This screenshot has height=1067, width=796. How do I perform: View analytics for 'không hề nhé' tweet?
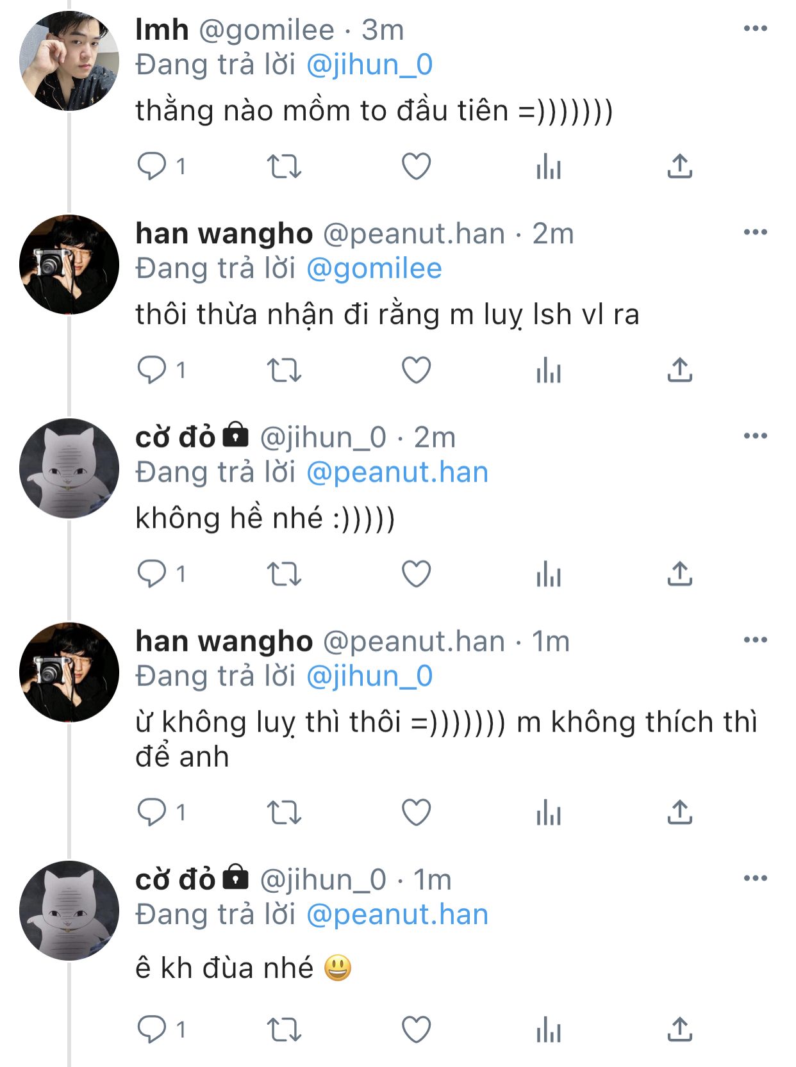[549, 574]
